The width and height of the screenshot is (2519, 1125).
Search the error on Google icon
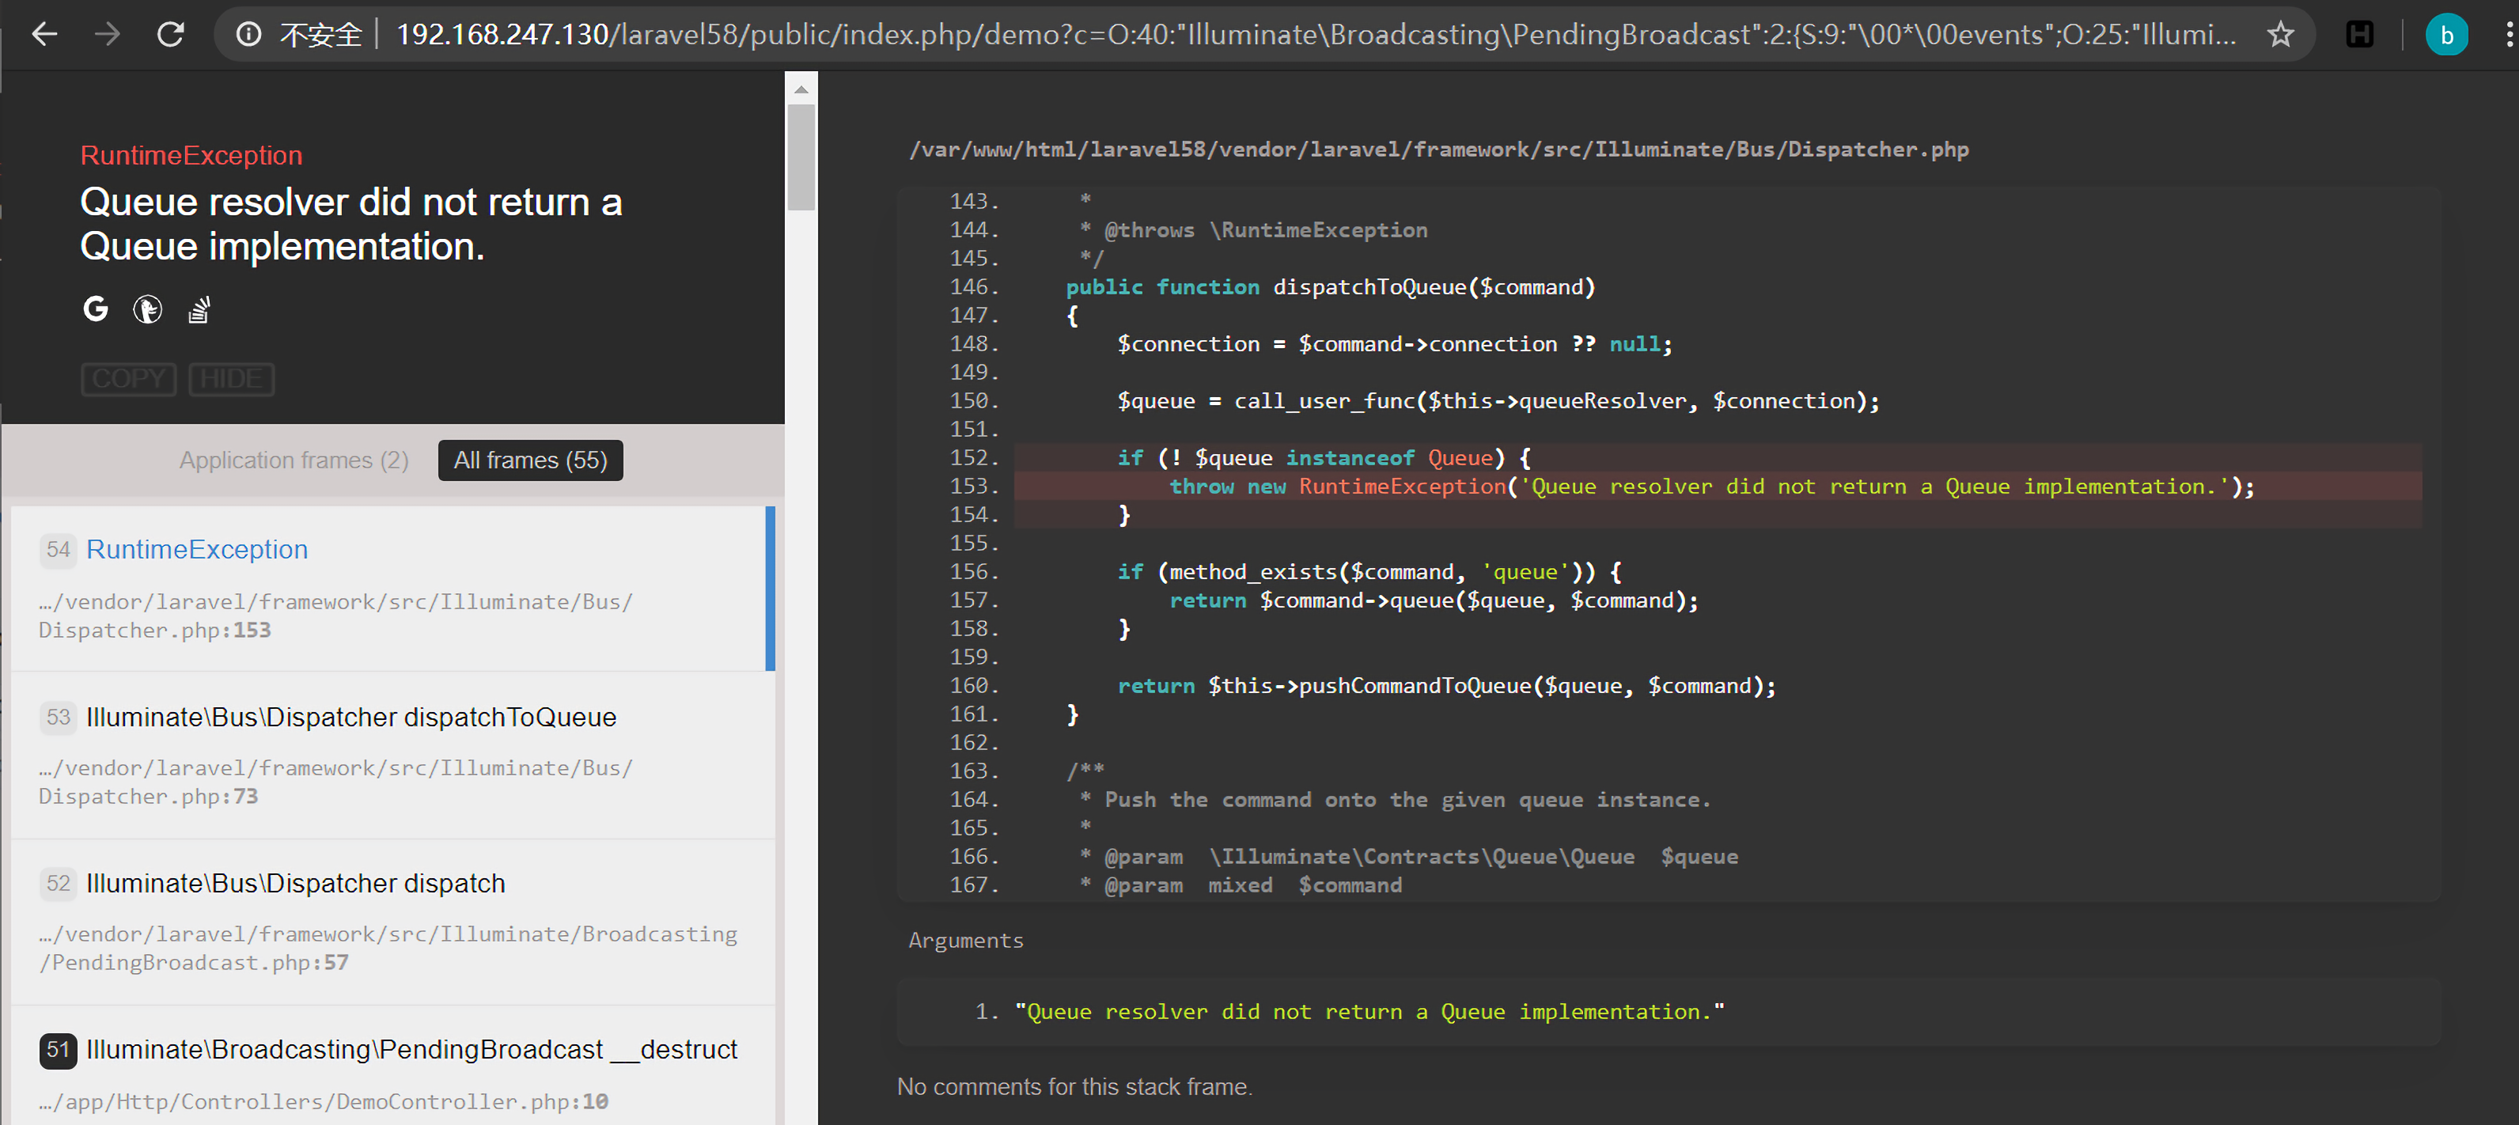click(x=96, y=310)
